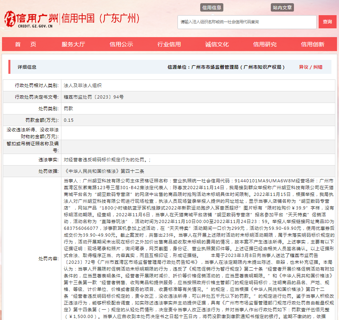Click the 异议 / 纠错 link

click(x=311, y=67)
